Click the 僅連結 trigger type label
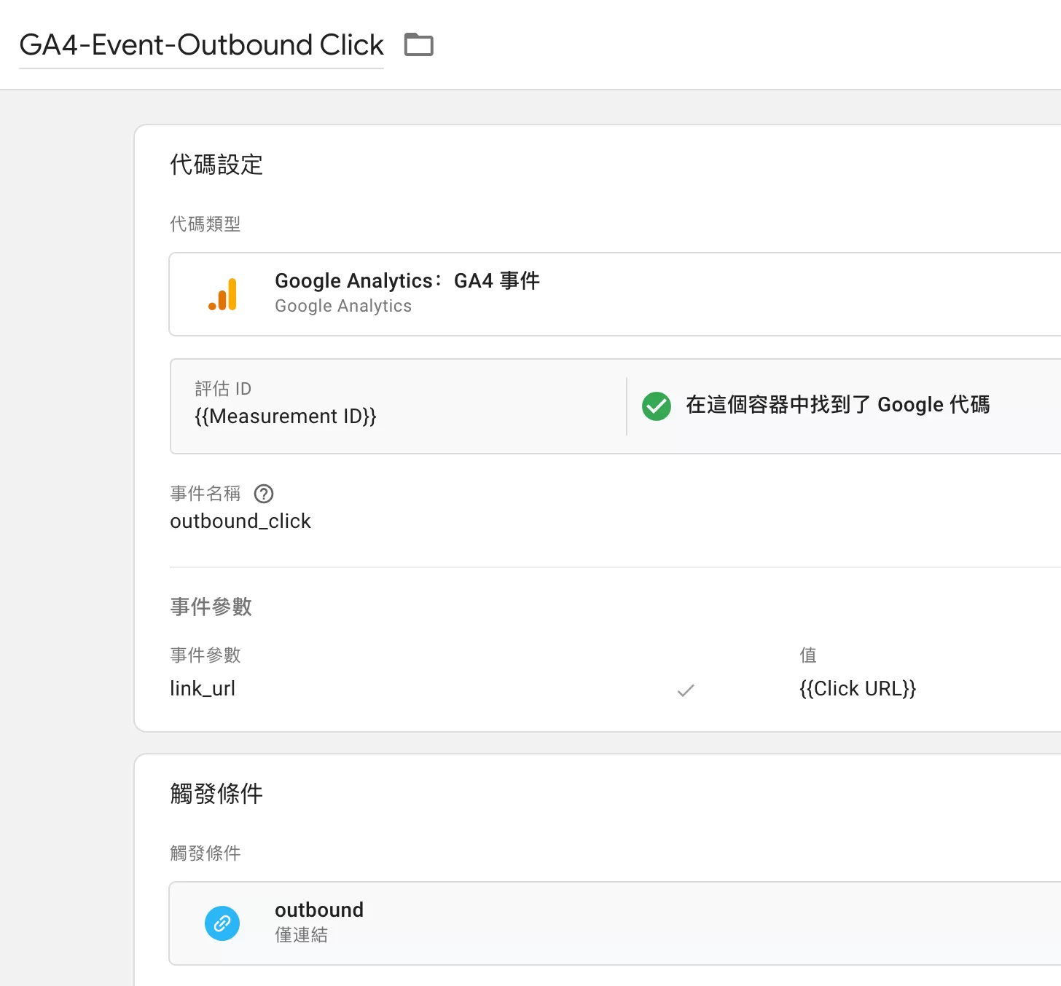Viewport: 1061px width, 986px height. coord(302,935)
